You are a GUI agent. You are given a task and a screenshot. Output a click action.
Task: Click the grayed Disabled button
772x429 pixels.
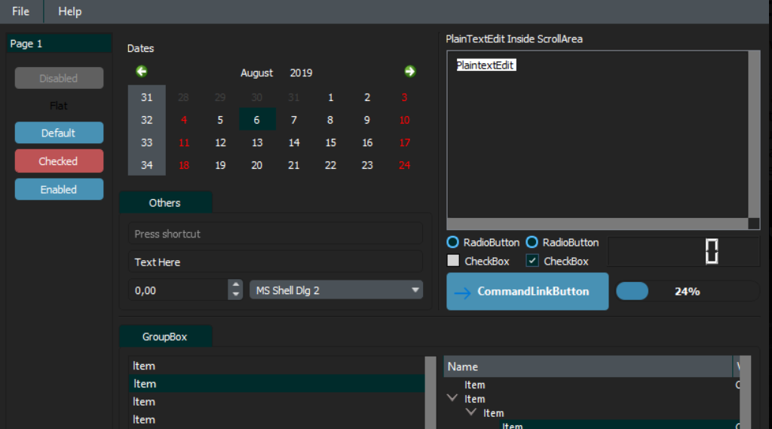[x=59, y=78]
